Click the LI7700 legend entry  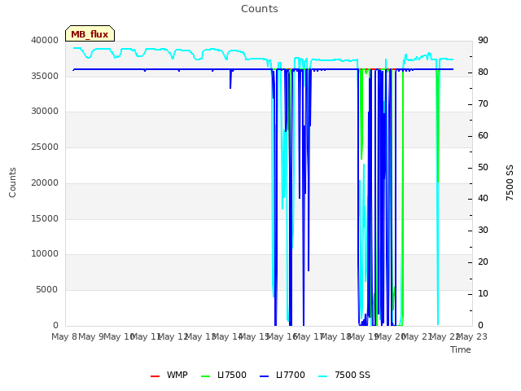pyautogui.click(x=282, y=375)
